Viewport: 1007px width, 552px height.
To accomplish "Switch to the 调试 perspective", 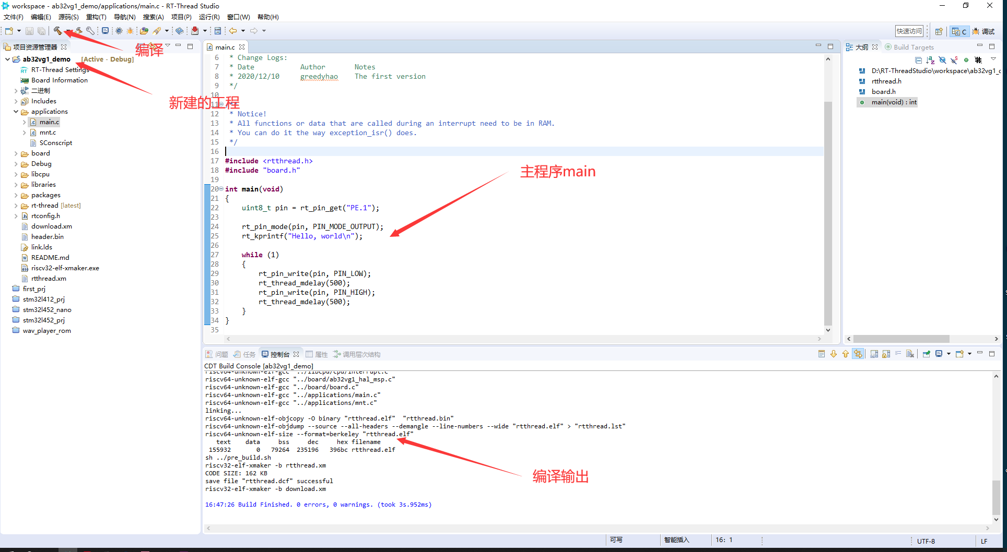I will point(983,31).
